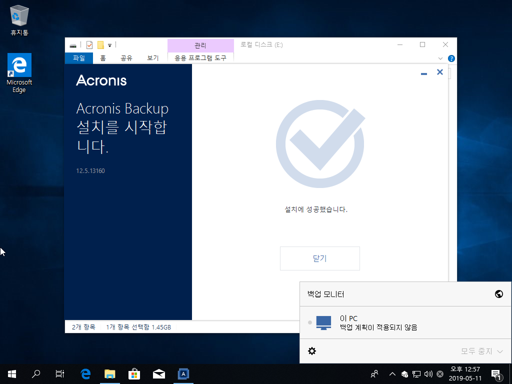The image size is (512, 384).
Task: Open Task View from taskbar
Action: tap(60, 374)
